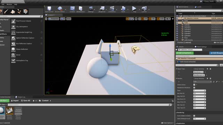Toggle visibility of BP_Selection_Volume actor
The image size is (223, 125).
pos(177,18)
